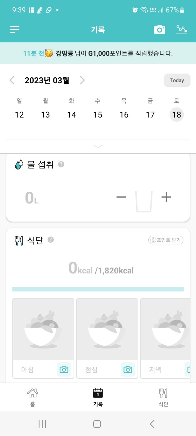Image resolution: width=196 pixels, height=436 pixels.
Task: Go to previous month arrow
Action: [12, 80]
